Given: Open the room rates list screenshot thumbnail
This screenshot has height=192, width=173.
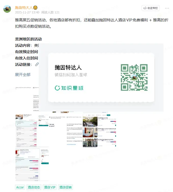Looking at the screenshot, I should (x=32, y=130).
